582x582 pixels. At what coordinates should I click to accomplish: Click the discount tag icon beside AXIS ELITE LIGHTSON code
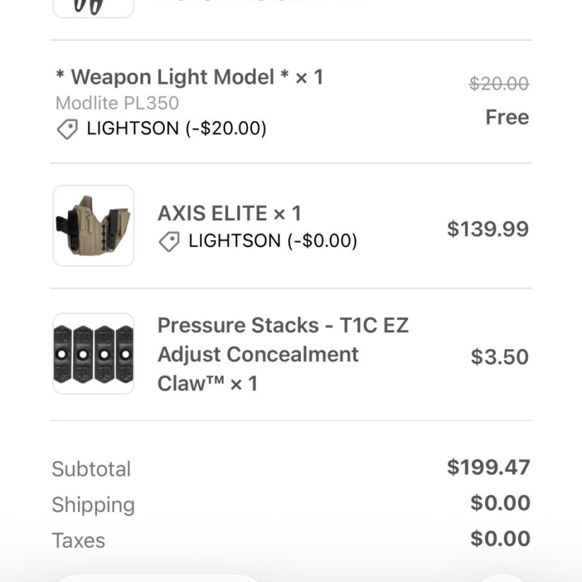pos(170,241)
